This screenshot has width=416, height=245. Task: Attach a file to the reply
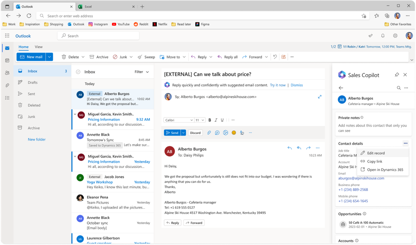209,133
